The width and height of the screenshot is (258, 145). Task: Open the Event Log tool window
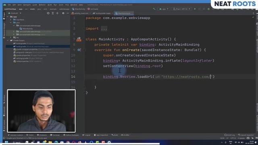(x=230, y=135)
